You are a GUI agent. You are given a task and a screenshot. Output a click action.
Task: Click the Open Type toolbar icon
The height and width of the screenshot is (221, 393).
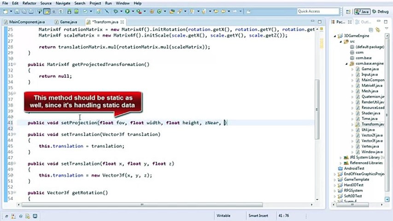172,12
